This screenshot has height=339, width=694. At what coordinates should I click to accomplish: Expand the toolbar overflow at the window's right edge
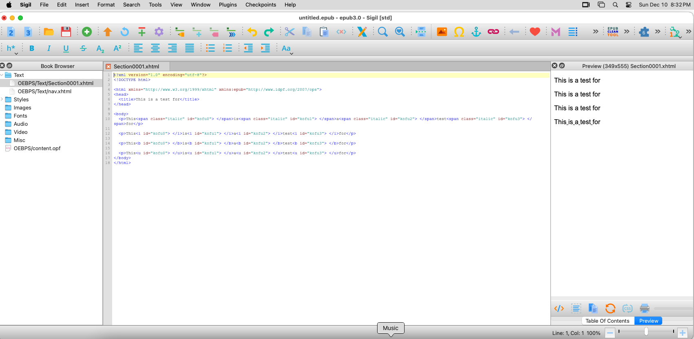pyautogui.click(x=689, y=31)
